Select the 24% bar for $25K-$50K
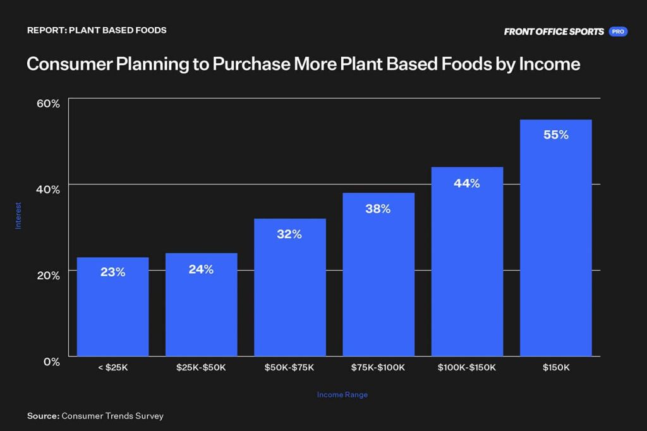This screenshot has height=431, width=647. click(x=202, y=304)
